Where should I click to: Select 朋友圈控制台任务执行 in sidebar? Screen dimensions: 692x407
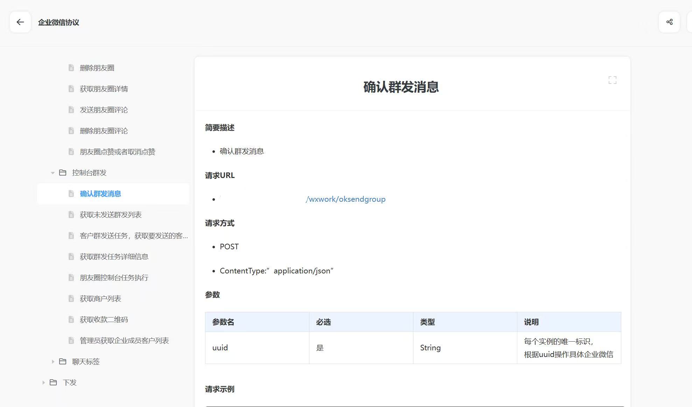coord(114,278)
